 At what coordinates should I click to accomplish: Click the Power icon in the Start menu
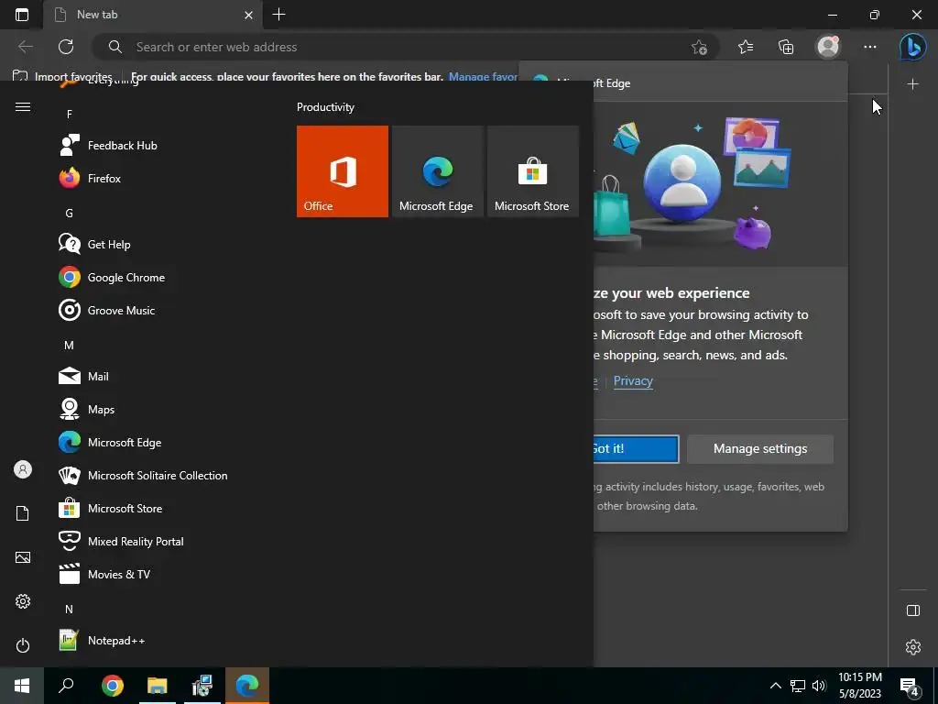pos(23,645)
